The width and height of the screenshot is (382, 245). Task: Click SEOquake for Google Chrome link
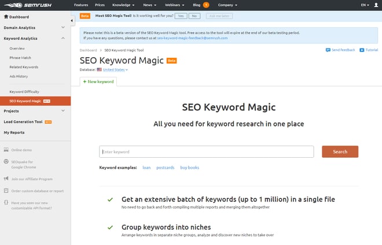pos(24,165)
